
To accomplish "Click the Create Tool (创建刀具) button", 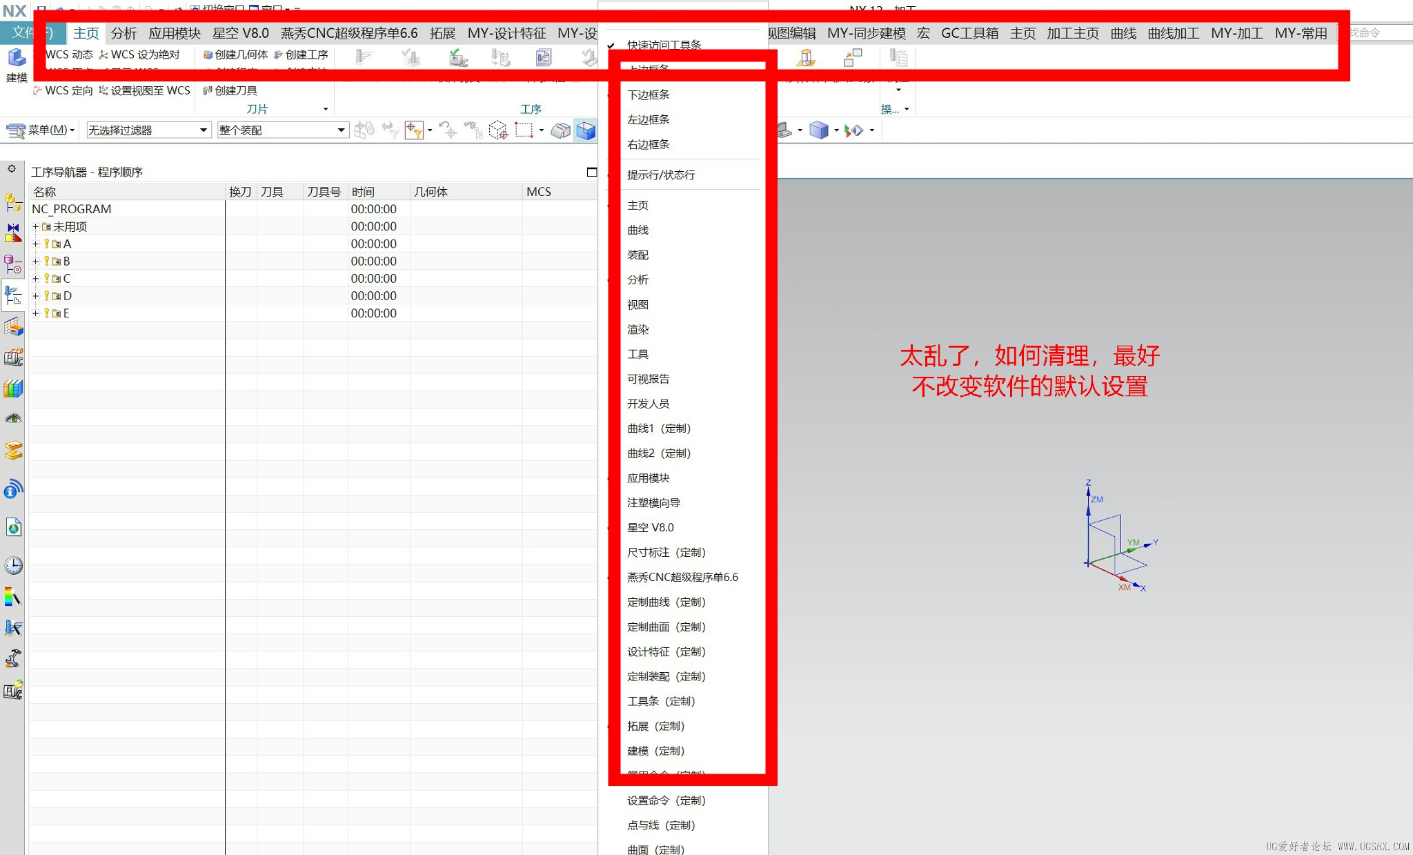I will [x=230, y=90].
